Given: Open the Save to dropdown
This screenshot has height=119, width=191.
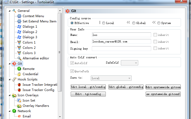Looking at the screenshot, I should [111, 78].
